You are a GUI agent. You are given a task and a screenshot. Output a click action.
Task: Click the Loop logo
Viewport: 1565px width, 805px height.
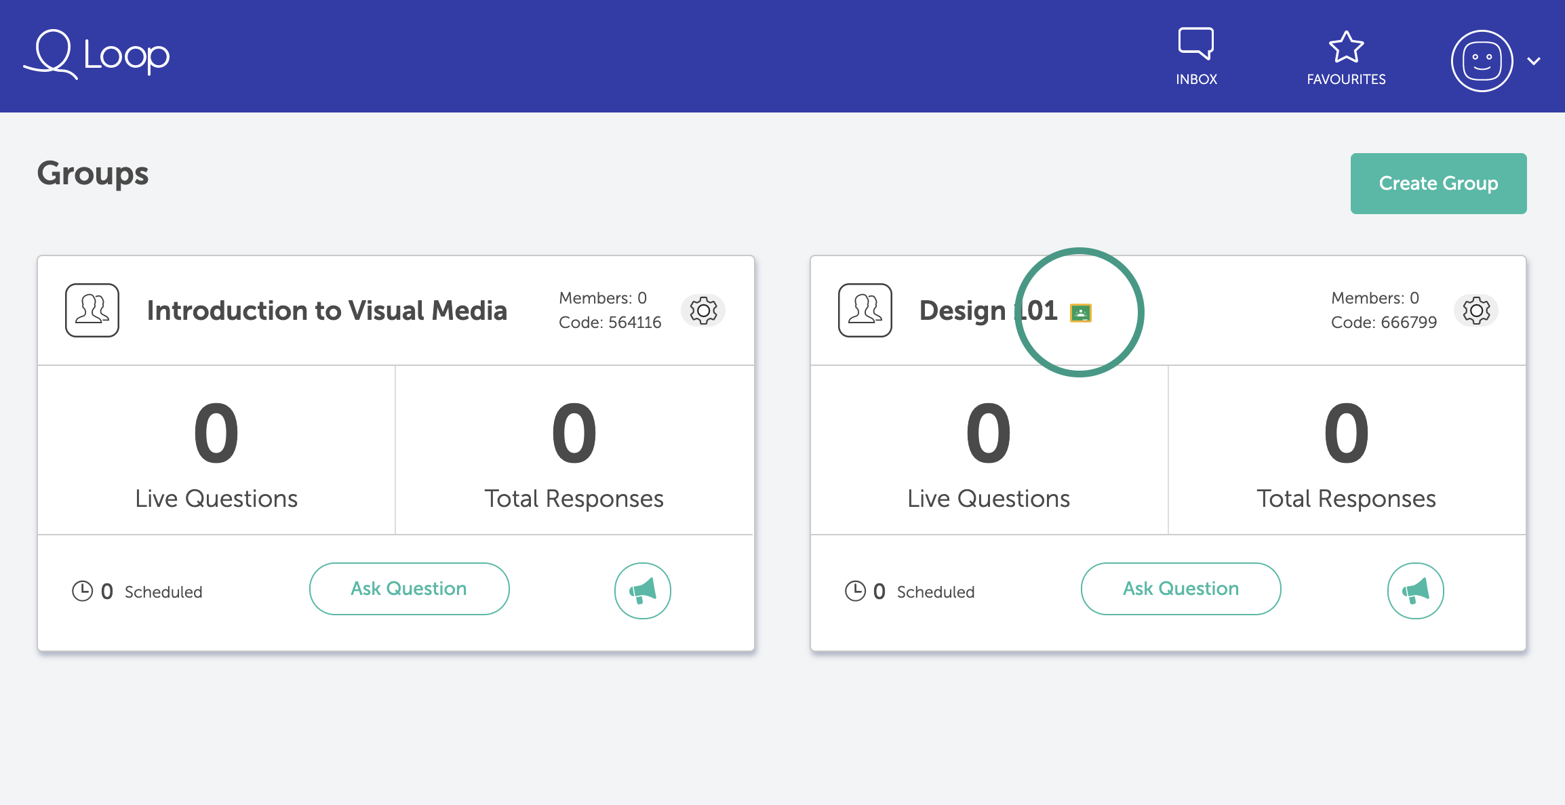(x=97, y=54)
